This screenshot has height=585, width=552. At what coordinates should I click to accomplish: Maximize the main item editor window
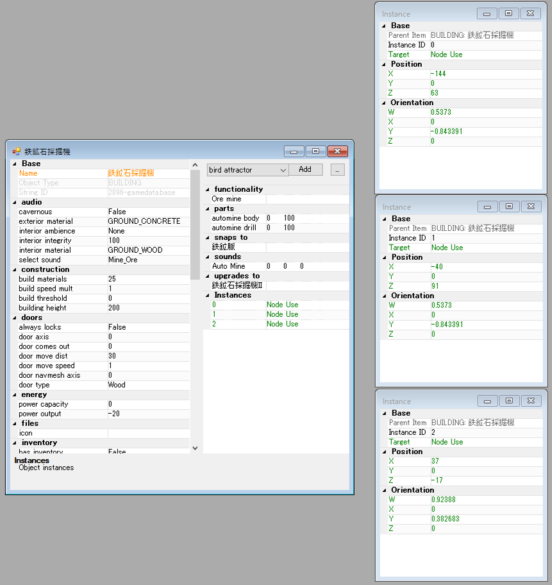pos(315,151)
